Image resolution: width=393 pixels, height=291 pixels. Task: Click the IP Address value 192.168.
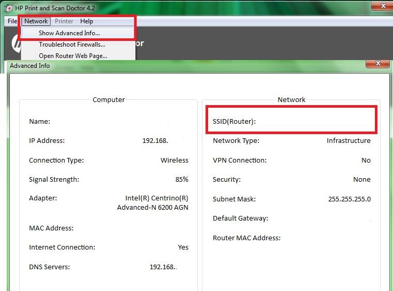pos(155,141)
